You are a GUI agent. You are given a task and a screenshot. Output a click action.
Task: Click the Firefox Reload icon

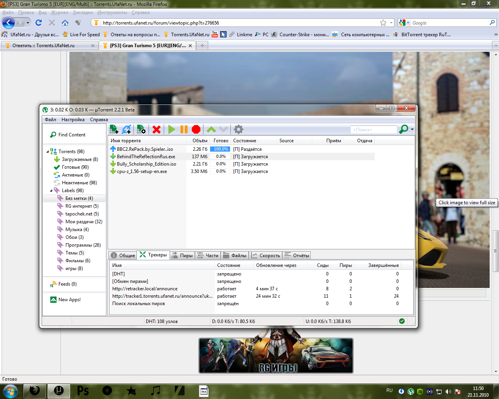39,23
